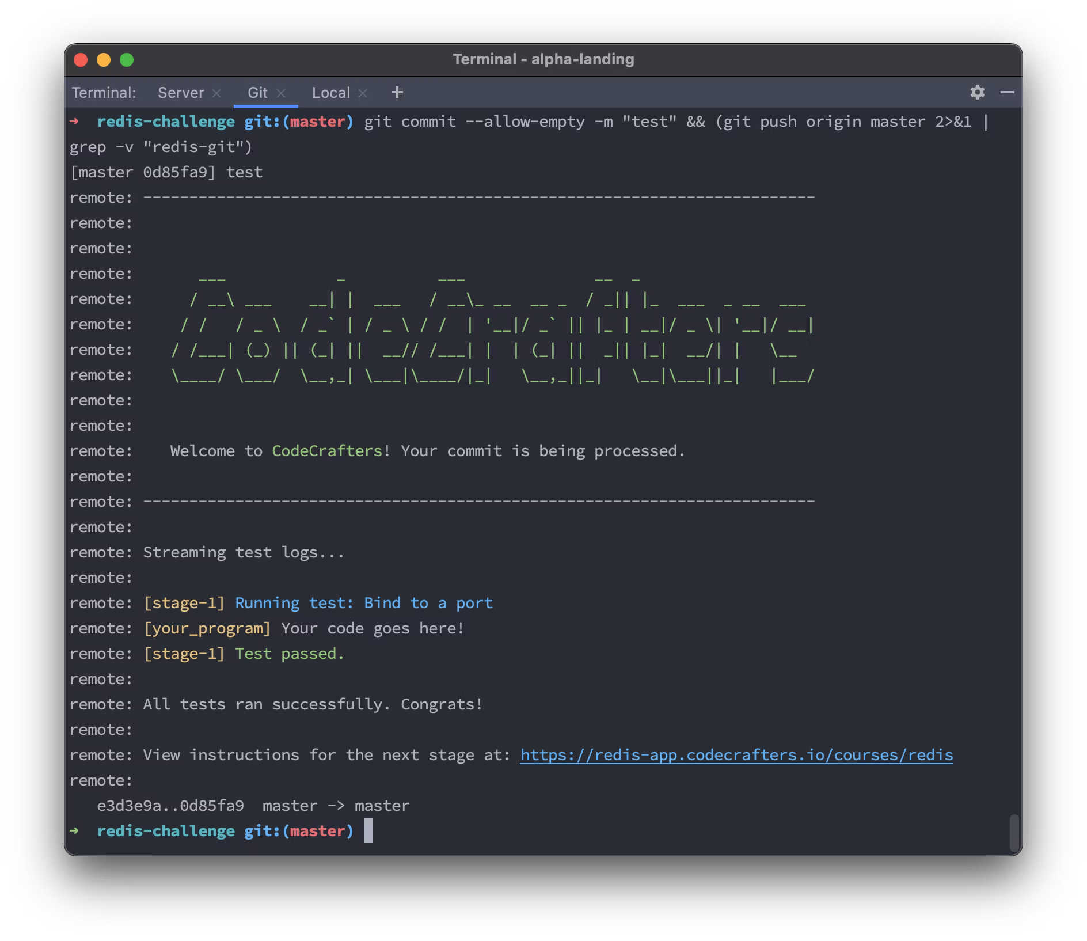Click the blue 'Running test: Bind to a port' text
This screenshot has width=1087, height=941.
click(364, 603)
